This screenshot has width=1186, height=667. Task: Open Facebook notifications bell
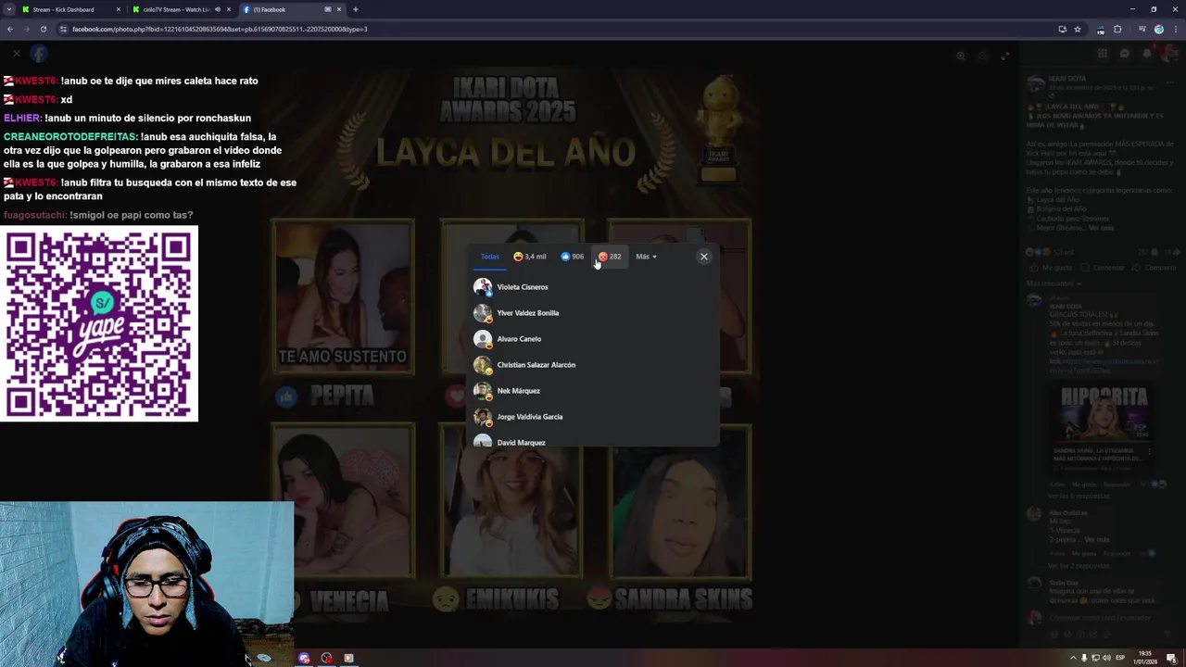coord(1147,54)
